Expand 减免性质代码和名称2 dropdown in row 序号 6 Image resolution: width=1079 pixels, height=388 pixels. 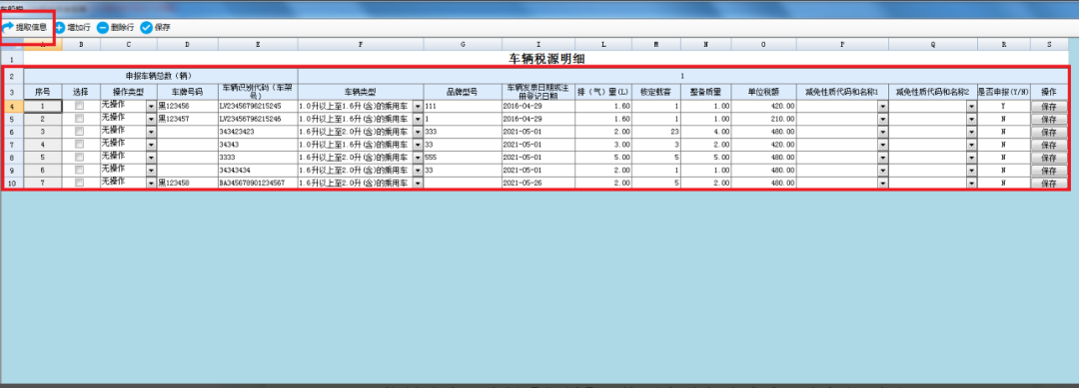click(972, 171)
